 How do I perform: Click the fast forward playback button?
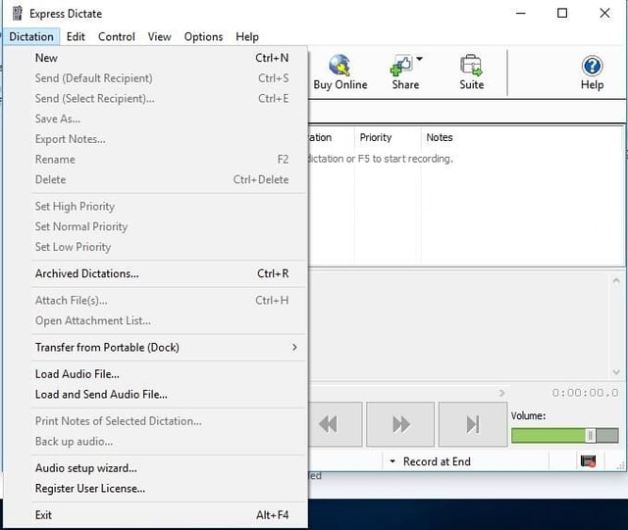[x=400, y=424]
